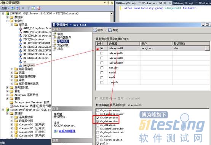Click the Disconnect toolbar icon in Object Explorer
The width and height of the screenshot is (211, 145).
(18, 8)
